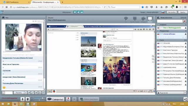Click the Послать send button
The height and width of the screenshot is (106, 188).
pyautogui.click(x=19, y=93)
